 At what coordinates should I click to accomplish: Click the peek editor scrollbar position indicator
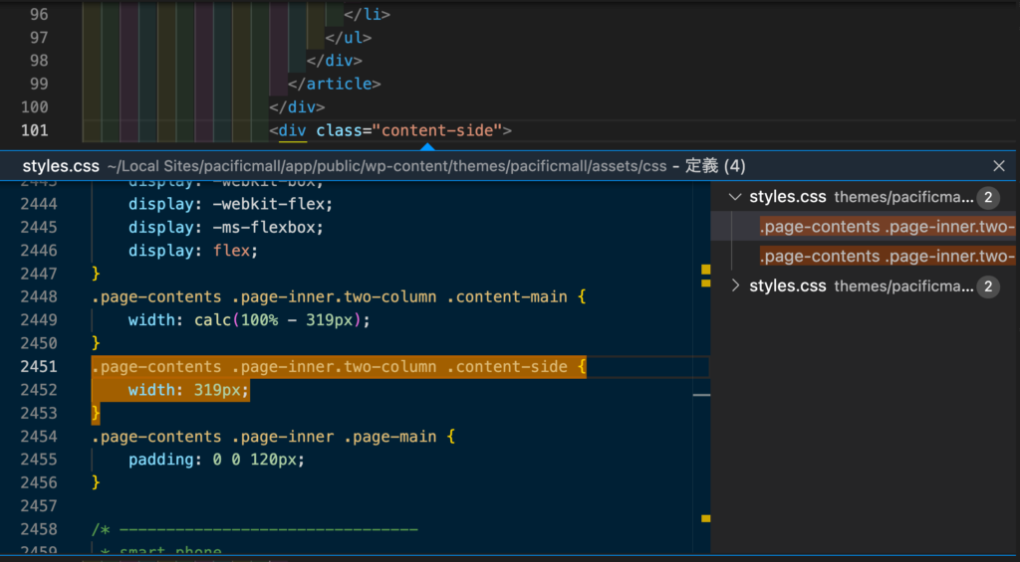coord(701,395)
